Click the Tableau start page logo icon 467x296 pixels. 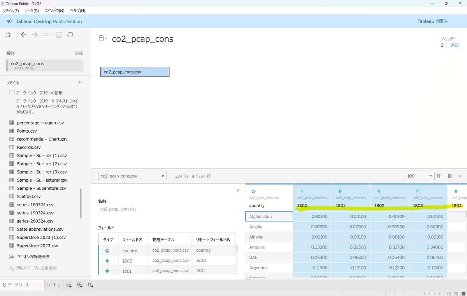pos(8,35)
